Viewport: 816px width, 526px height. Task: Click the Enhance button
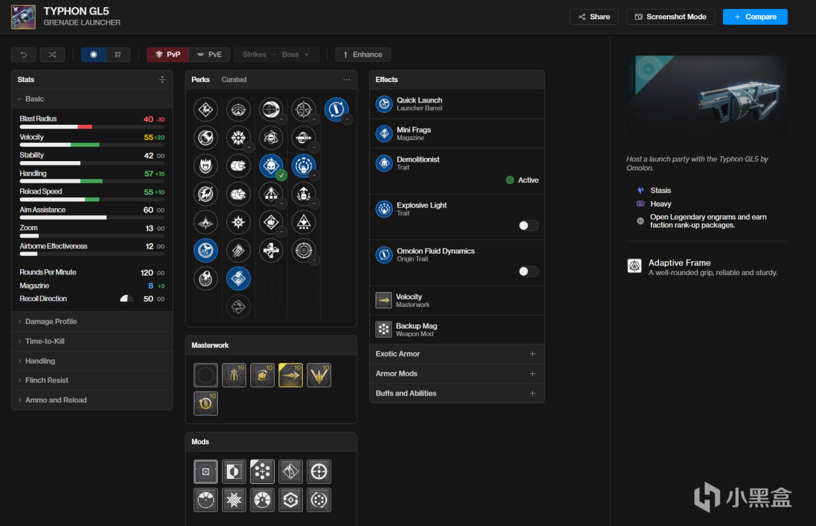tap(363, 55)
